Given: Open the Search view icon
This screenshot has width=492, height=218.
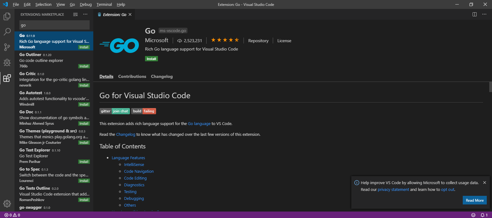Looking at the screenshot, I should click(7, 32).
